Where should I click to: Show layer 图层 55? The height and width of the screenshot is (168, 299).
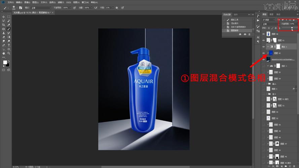click(264, 72)
